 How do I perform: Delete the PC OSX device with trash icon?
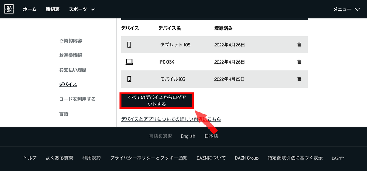(299, 62)
